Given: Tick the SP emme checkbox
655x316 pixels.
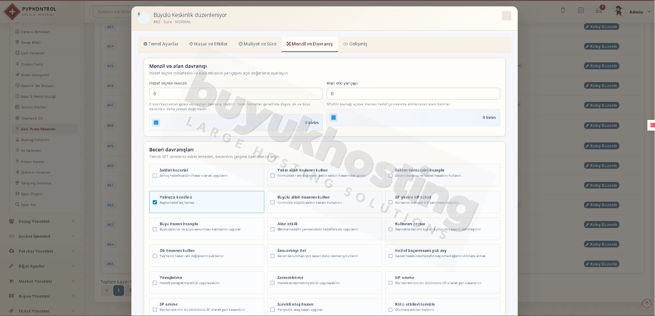Looking at the screenshot, I should (x=155, y=310).
